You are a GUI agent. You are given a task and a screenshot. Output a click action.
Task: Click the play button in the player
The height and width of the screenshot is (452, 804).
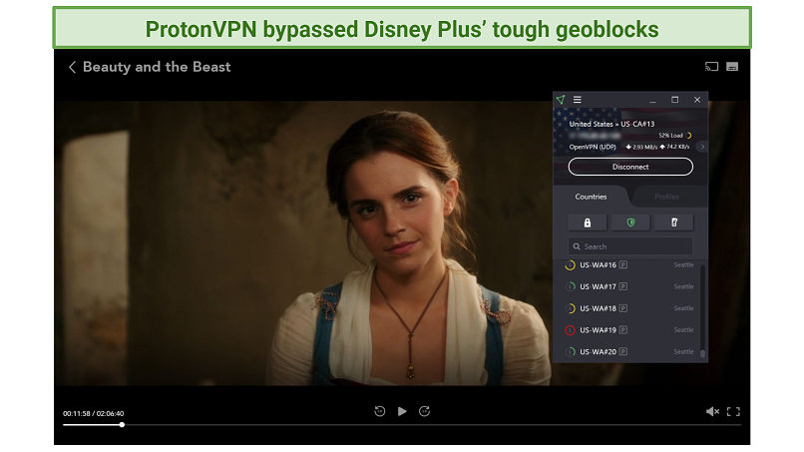pyautogui.click(x=402, y=411)
